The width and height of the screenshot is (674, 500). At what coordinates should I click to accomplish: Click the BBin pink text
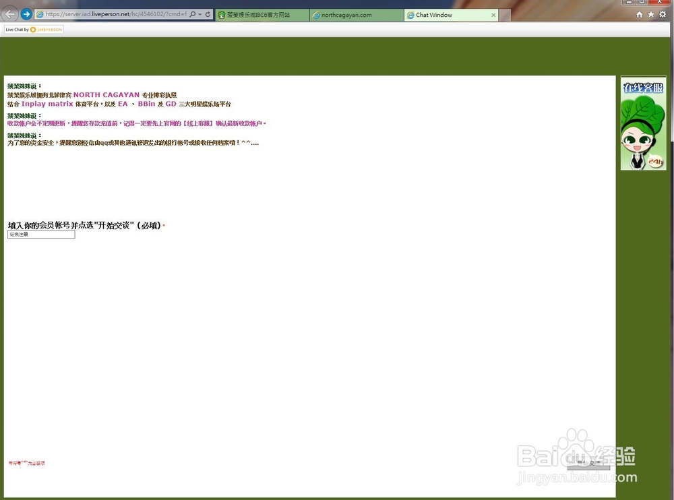146,104
